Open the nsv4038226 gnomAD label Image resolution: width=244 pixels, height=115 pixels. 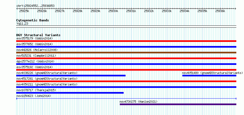click(47, 73)
